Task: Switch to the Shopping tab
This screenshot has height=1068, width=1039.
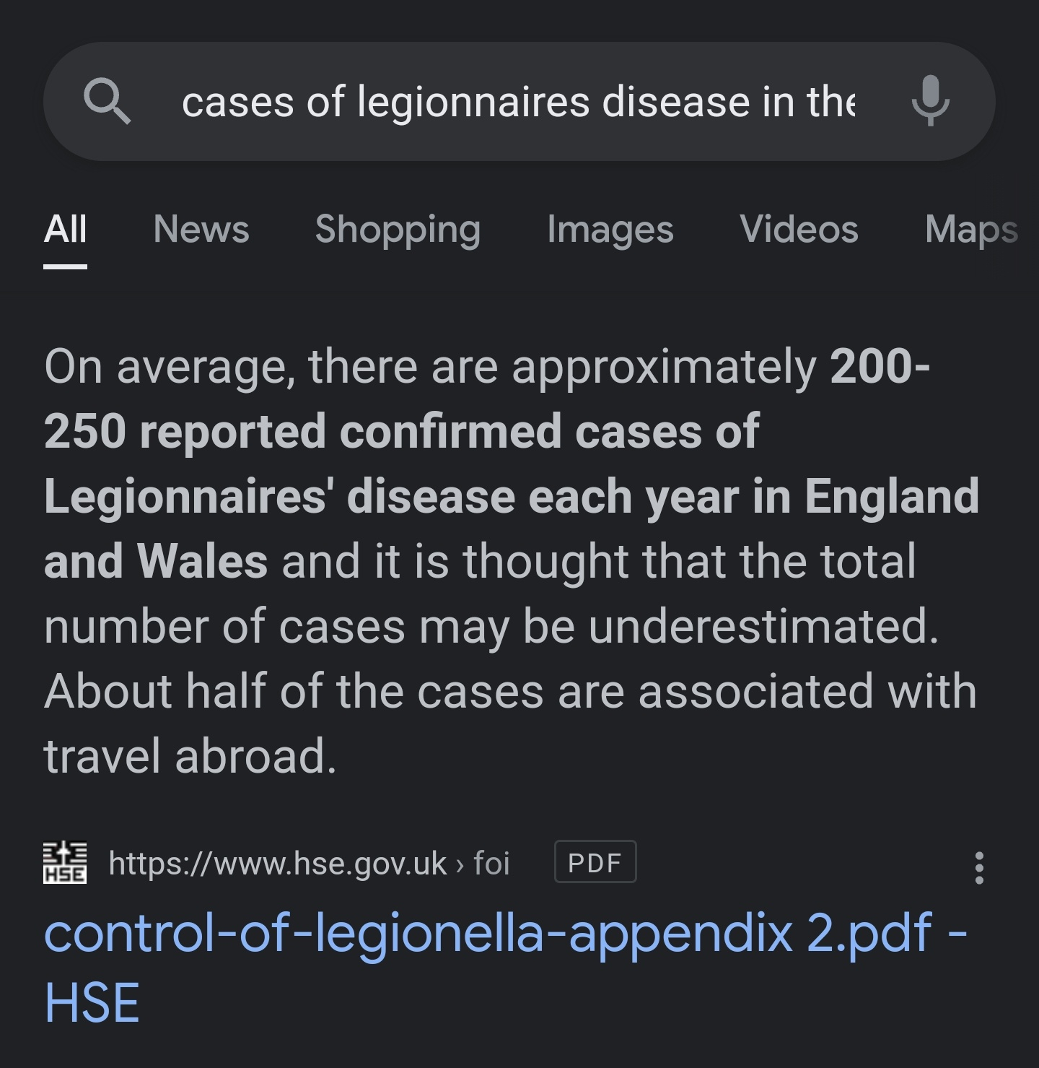Action: [x=398, y=231]
